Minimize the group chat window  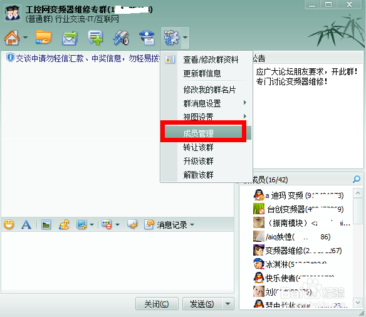[x=312, y=4]
